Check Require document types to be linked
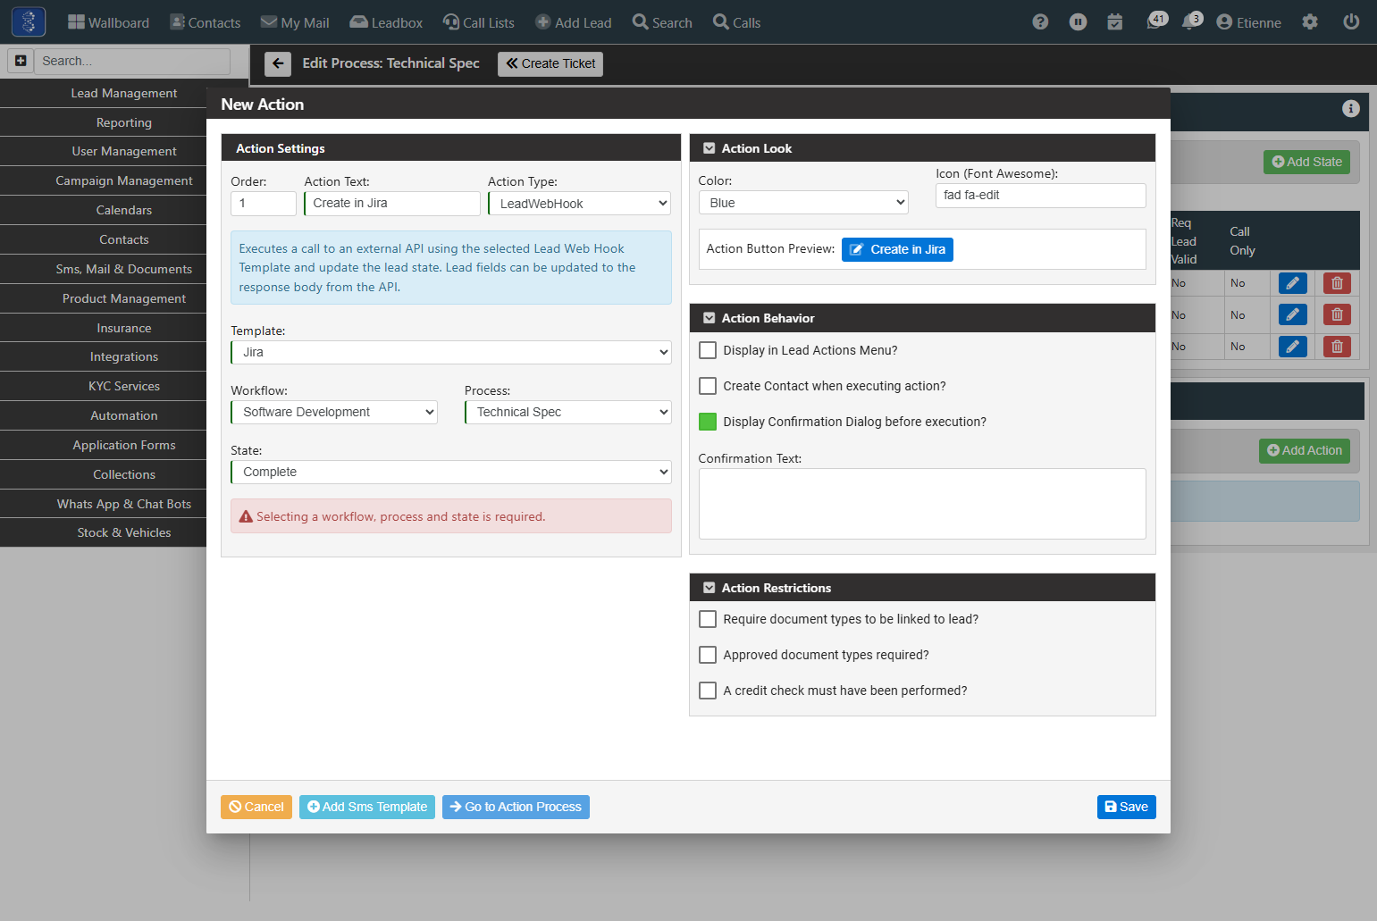Viewport: 1377px width, 921px height. [708, 619]
